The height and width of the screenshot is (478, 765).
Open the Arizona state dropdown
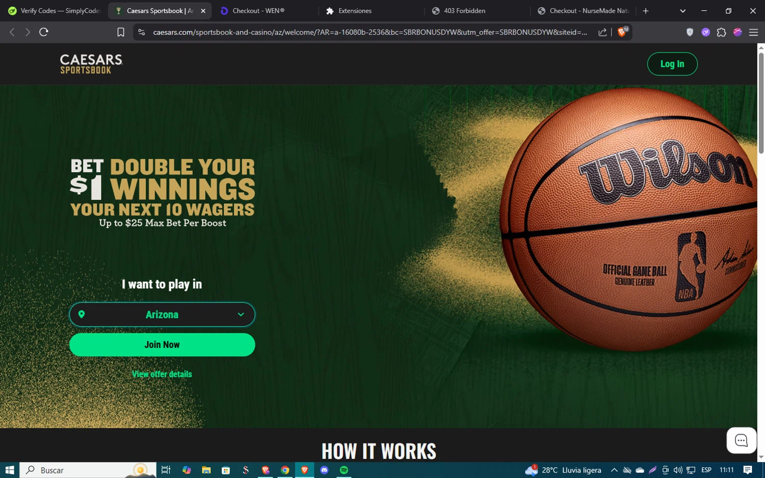click(x=162, y=314)
